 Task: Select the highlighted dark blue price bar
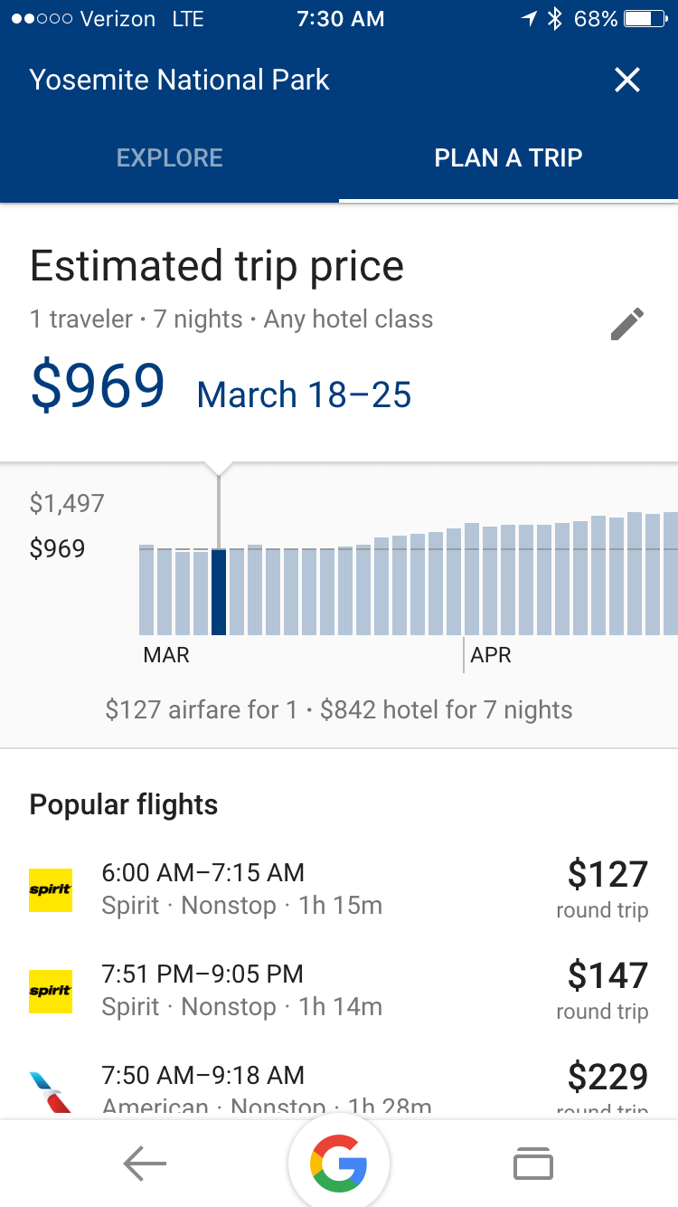coord(218,592)
